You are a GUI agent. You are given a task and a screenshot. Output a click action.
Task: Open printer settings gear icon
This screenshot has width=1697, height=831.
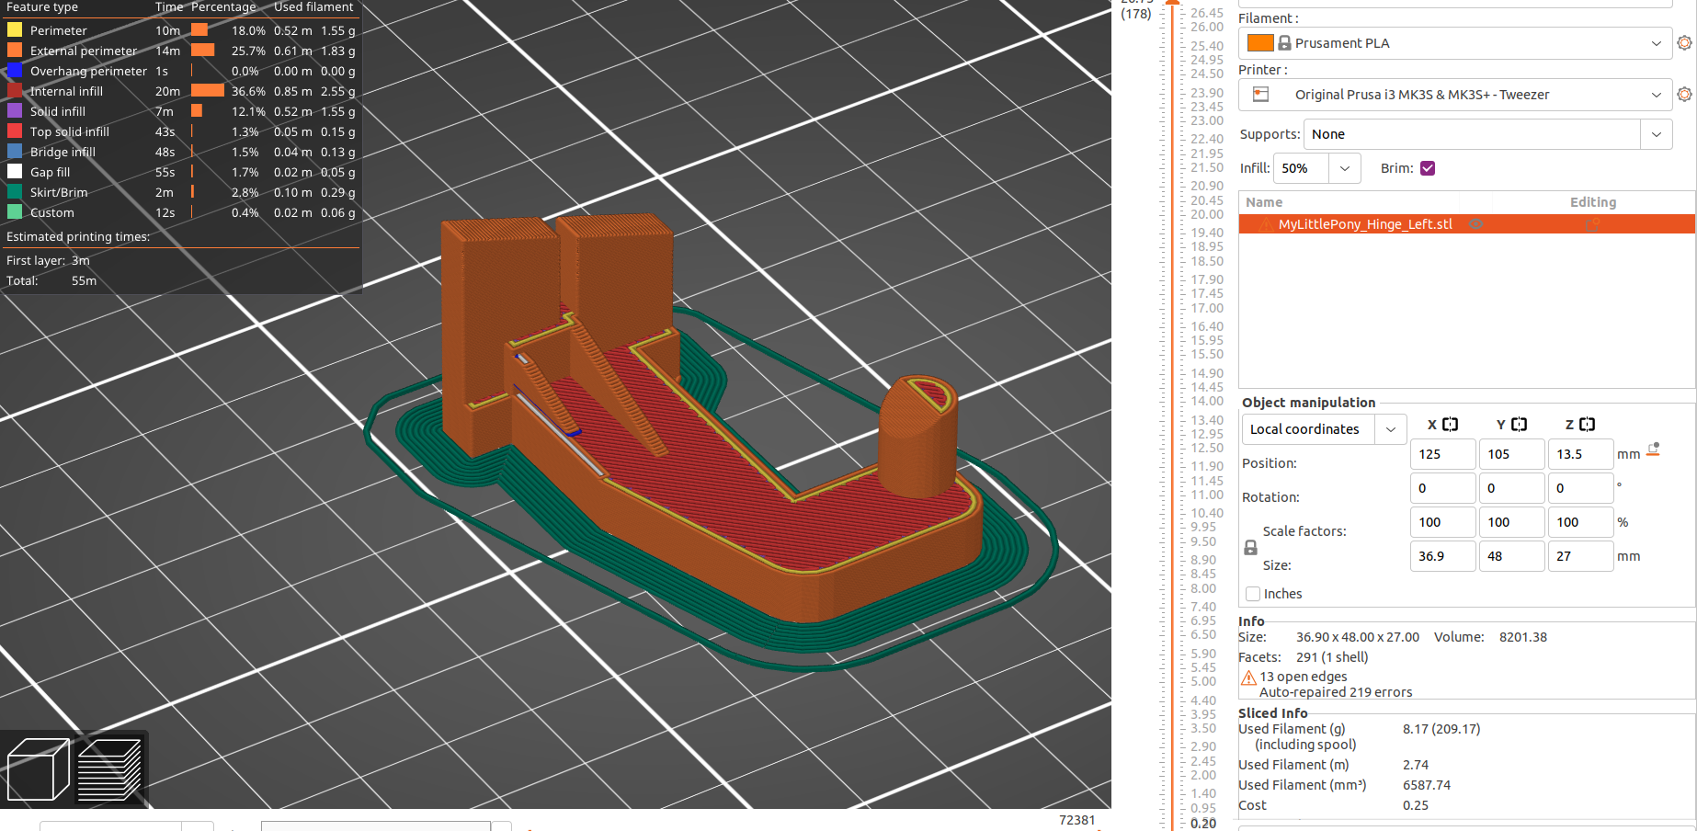point(1684,95)
